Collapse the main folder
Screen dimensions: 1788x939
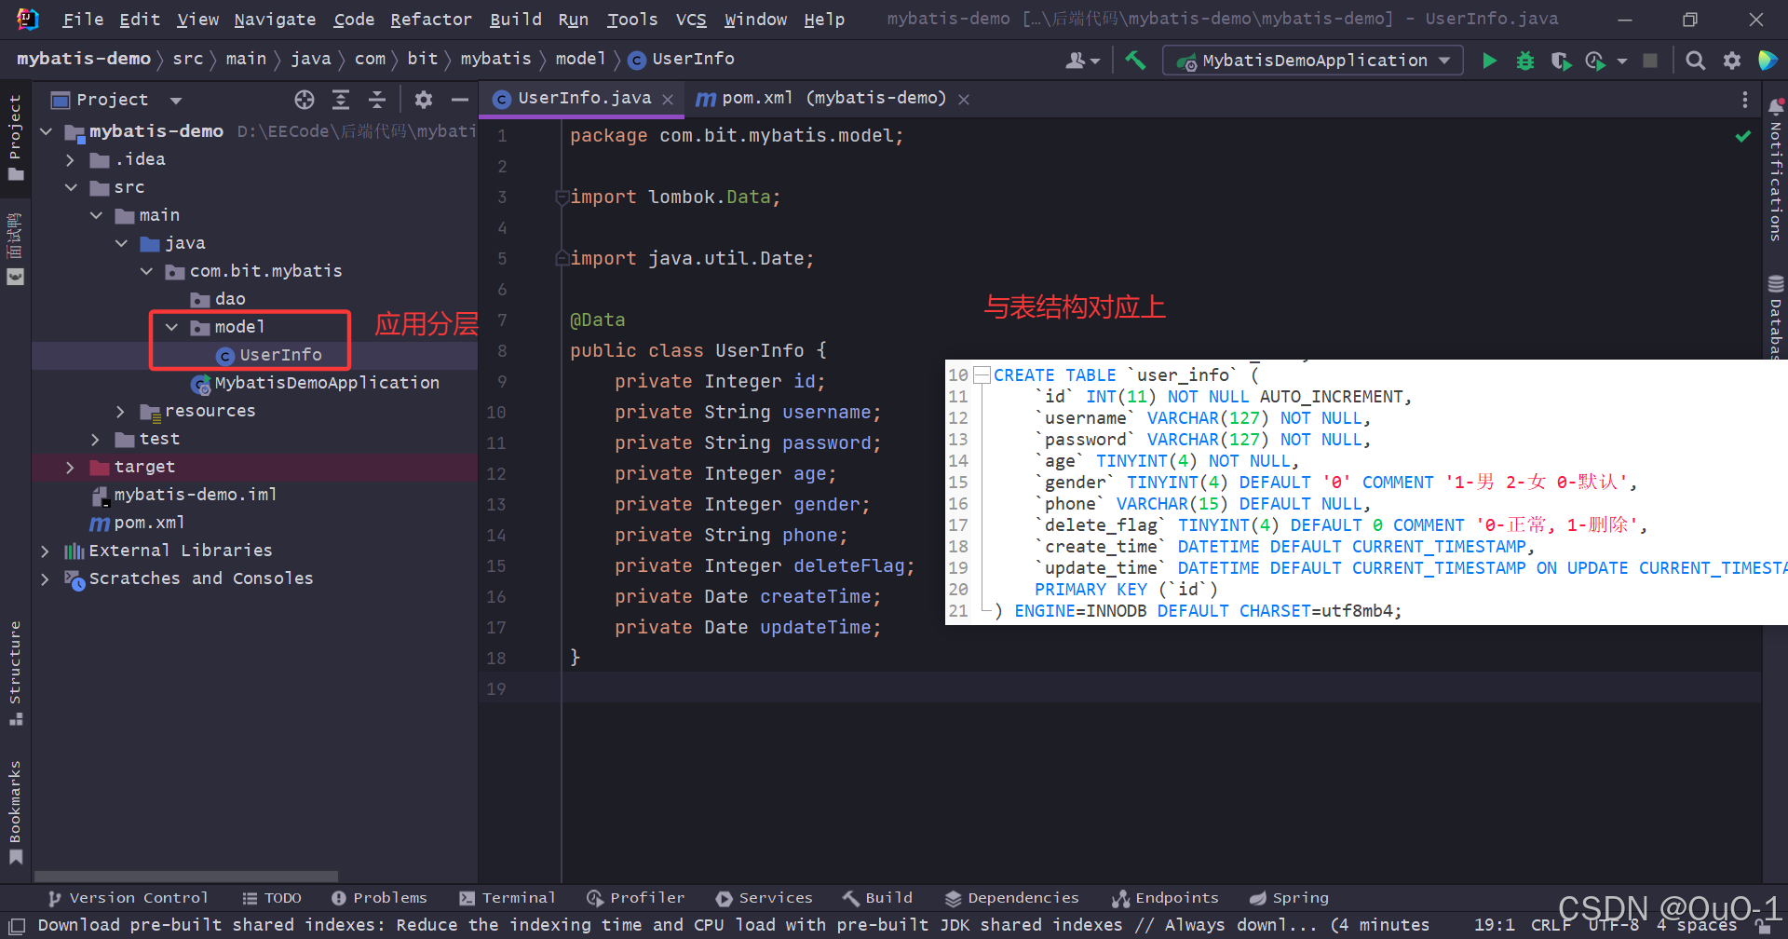coord(96,216)
